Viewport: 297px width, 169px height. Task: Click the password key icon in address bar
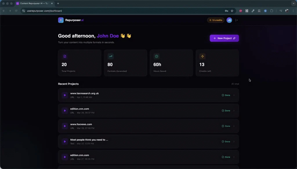(227, 11)
